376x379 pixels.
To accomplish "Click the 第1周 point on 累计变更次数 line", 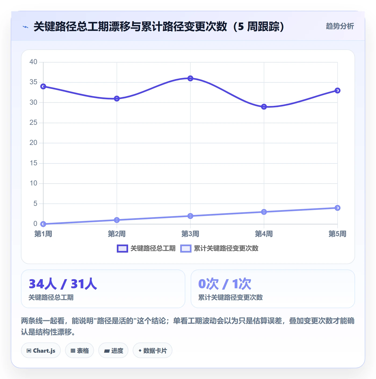I will click(x=43, y=224).
